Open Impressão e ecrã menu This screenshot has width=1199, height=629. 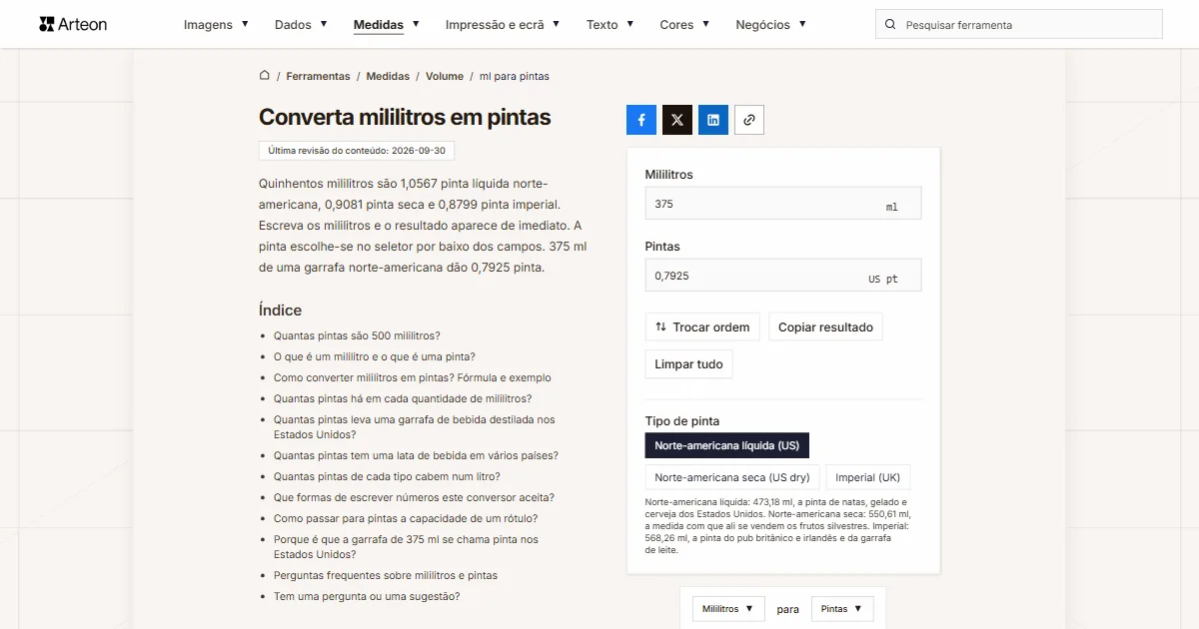coord(503,24)
